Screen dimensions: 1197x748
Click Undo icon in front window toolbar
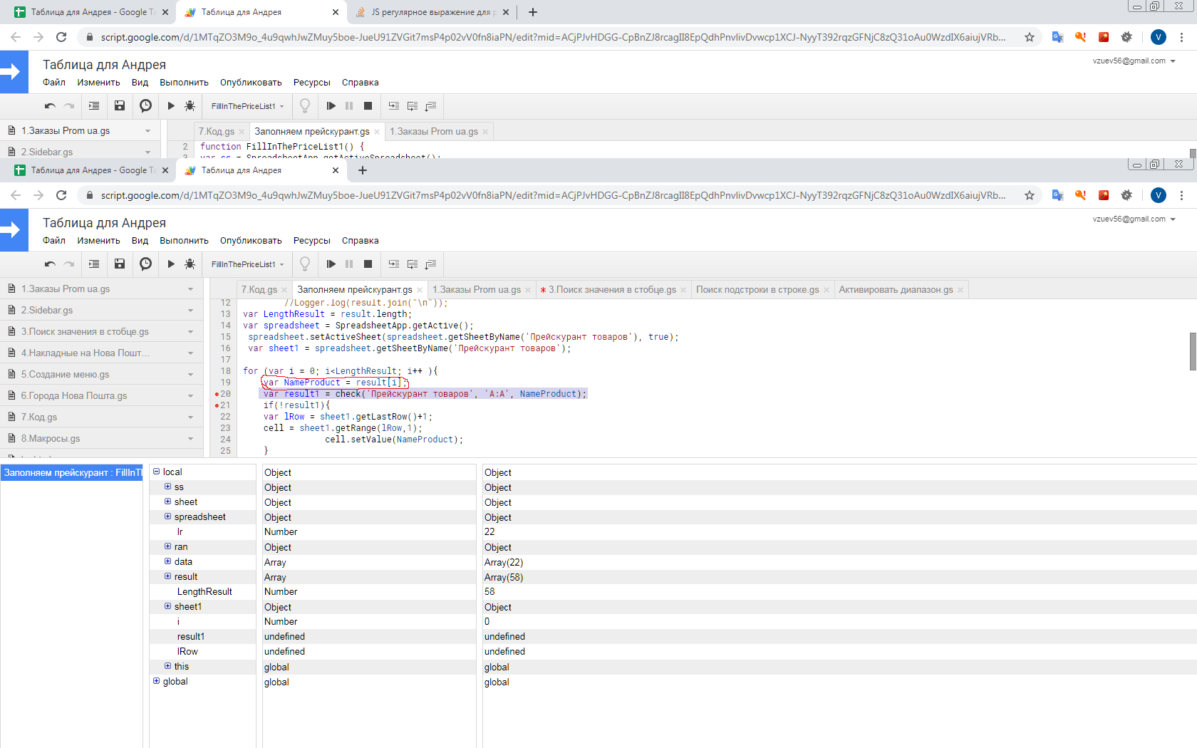point(50,264)
